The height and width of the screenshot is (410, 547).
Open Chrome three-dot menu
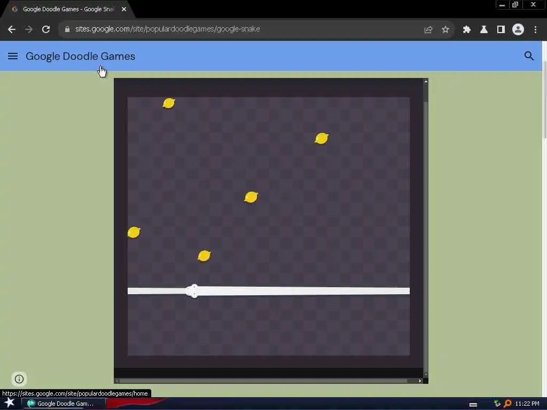pyautogui.click(x=535, y=30)
